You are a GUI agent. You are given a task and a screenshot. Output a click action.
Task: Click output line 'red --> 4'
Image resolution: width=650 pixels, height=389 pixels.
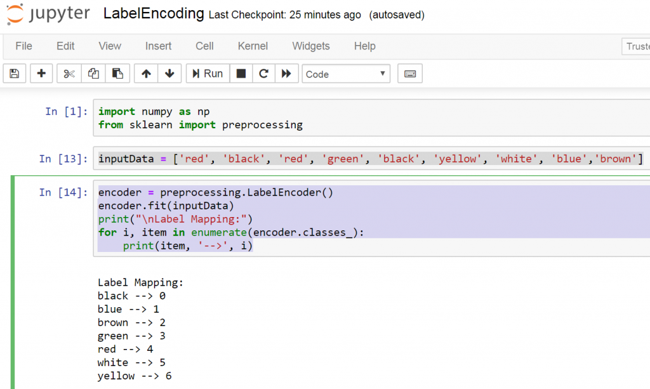[126, 349]
